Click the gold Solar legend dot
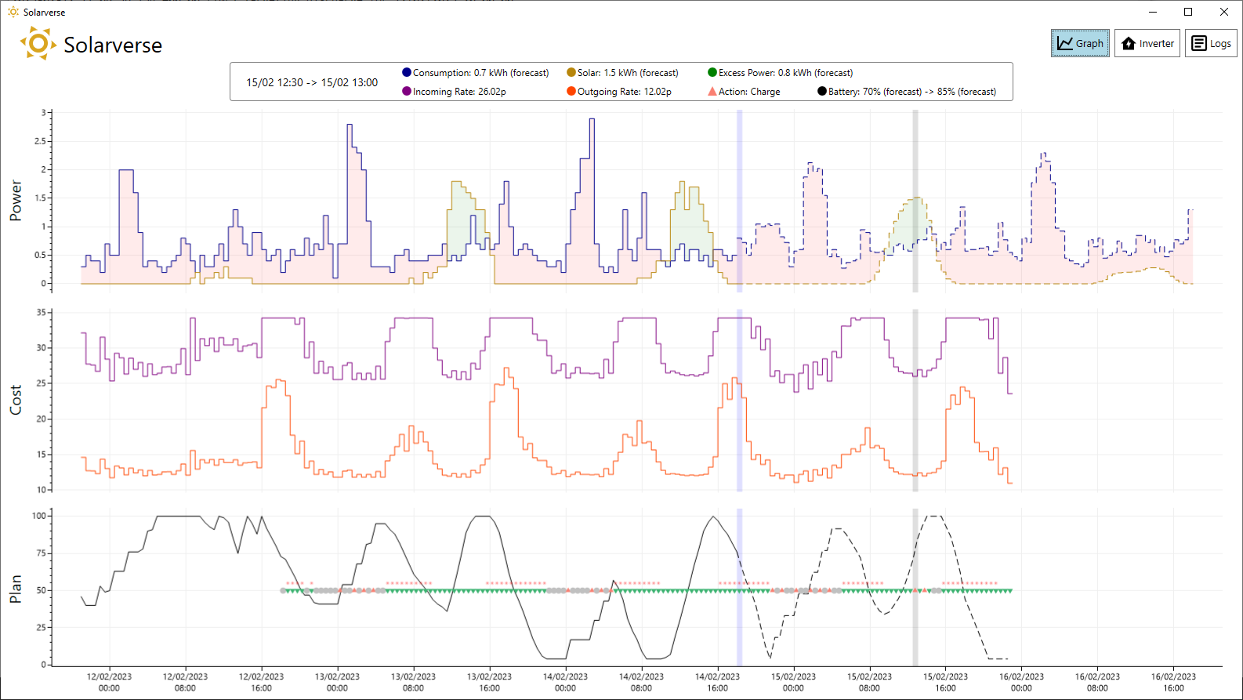 pyautogui.click(x=571, y=72)
